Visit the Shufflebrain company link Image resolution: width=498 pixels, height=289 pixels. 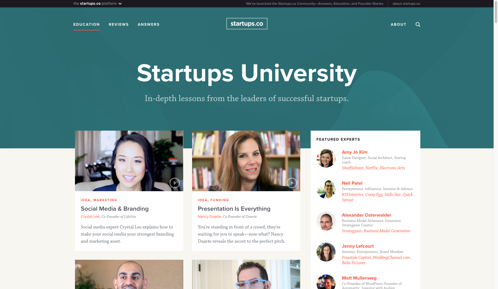point(352,168)
